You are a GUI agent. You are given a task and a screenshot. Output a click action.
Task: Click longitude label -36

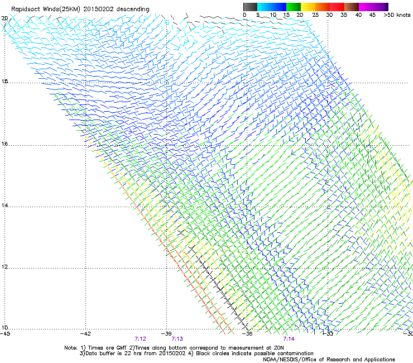247,334
